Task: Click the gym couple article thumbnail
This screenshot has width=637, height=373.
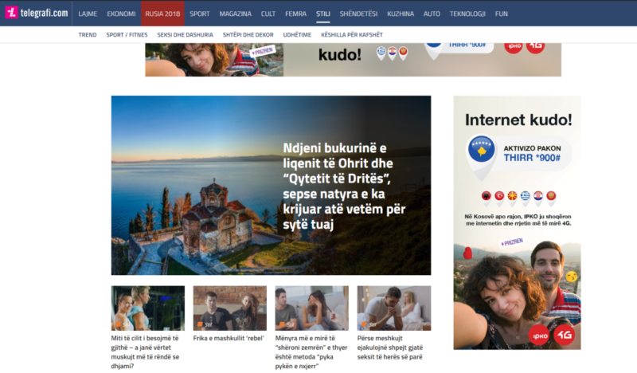Action: click(148, 308)
